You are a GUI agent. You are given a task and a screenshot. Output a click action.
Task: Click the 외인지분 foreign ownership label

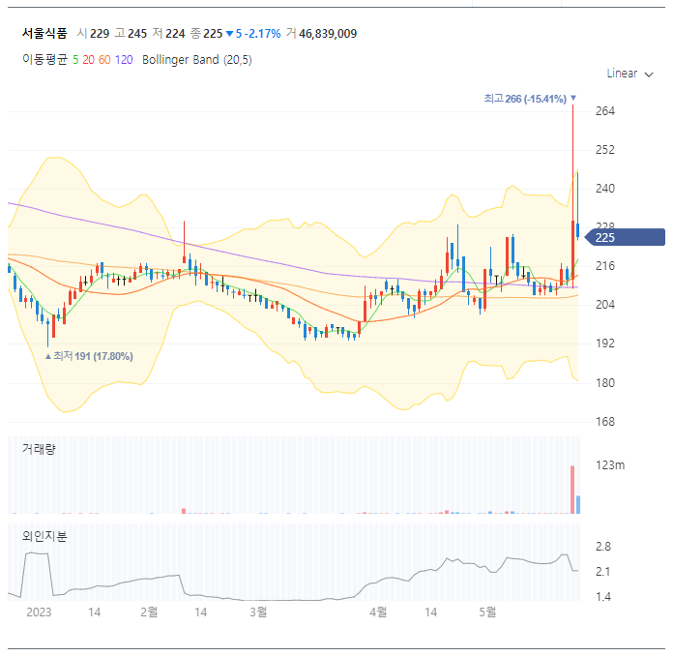(44, 536)
